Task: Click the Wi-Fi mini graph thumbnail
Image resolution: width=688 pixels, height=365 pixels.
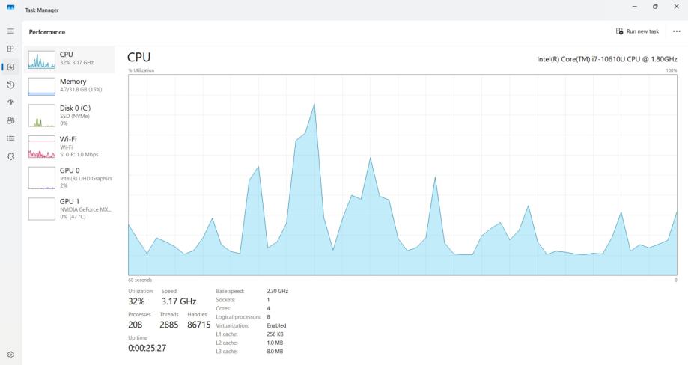Action: pyautogui.click(x=42, y=147)
